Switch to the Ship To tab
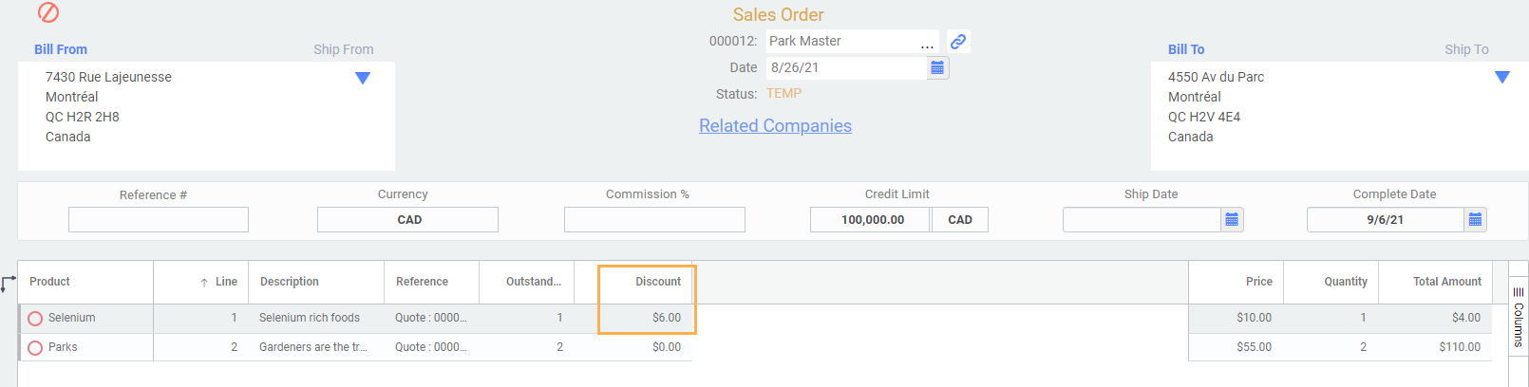Viewport: 1529px width, 387px height. 1466,49
